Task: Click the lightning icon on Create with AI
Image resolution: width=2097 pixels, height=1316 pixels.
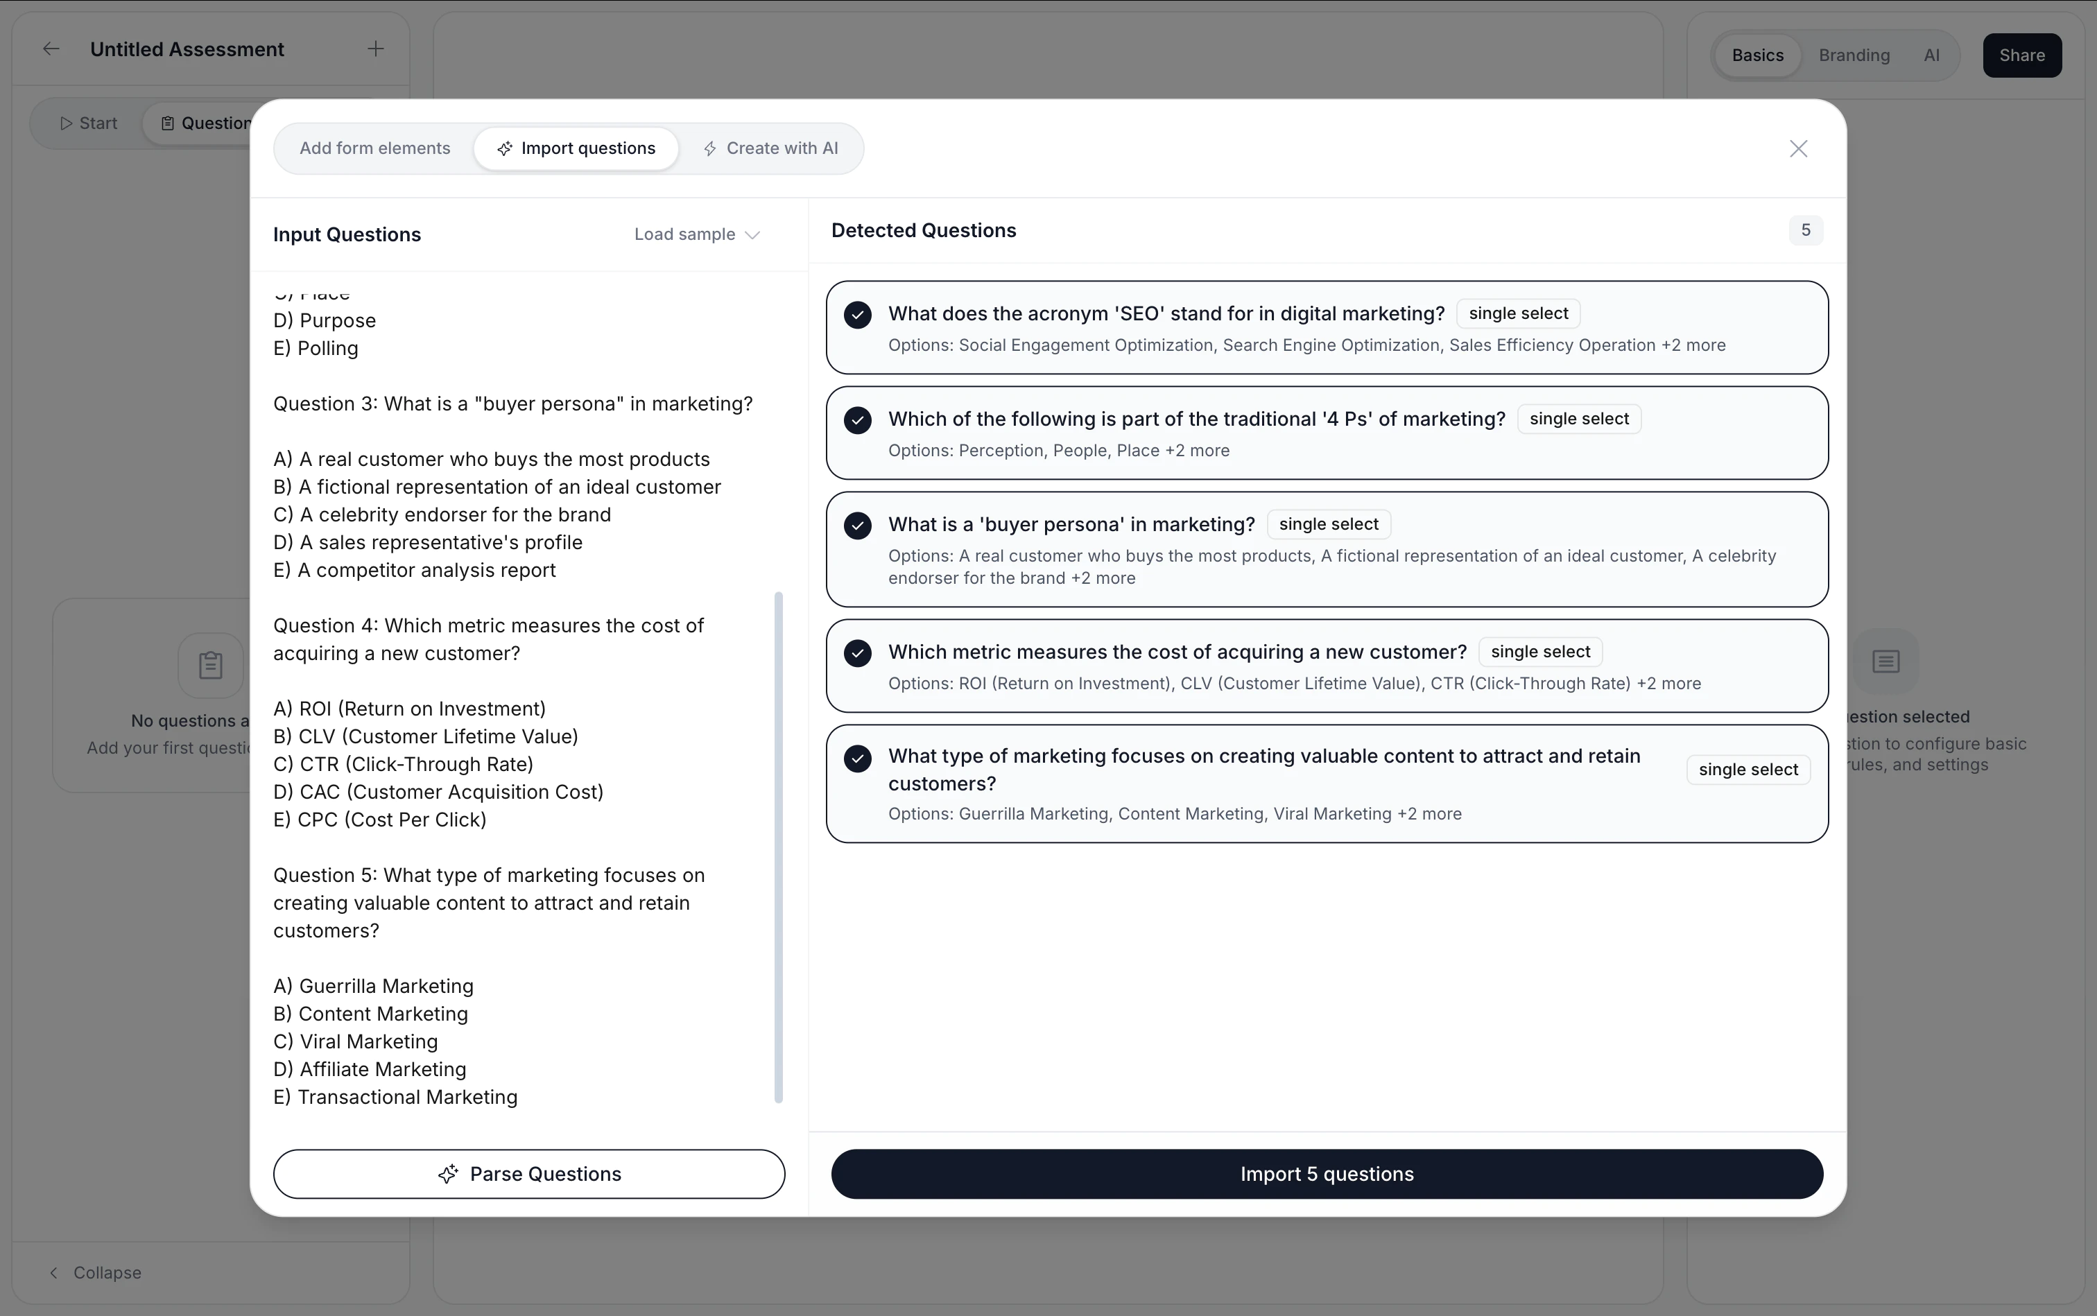Action: (x=710, y=149)
